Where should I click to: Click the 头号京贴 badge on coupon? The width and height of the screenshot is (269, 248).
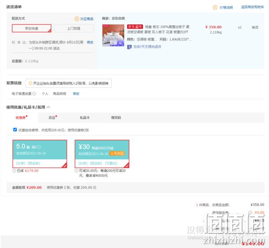[117, 153]
